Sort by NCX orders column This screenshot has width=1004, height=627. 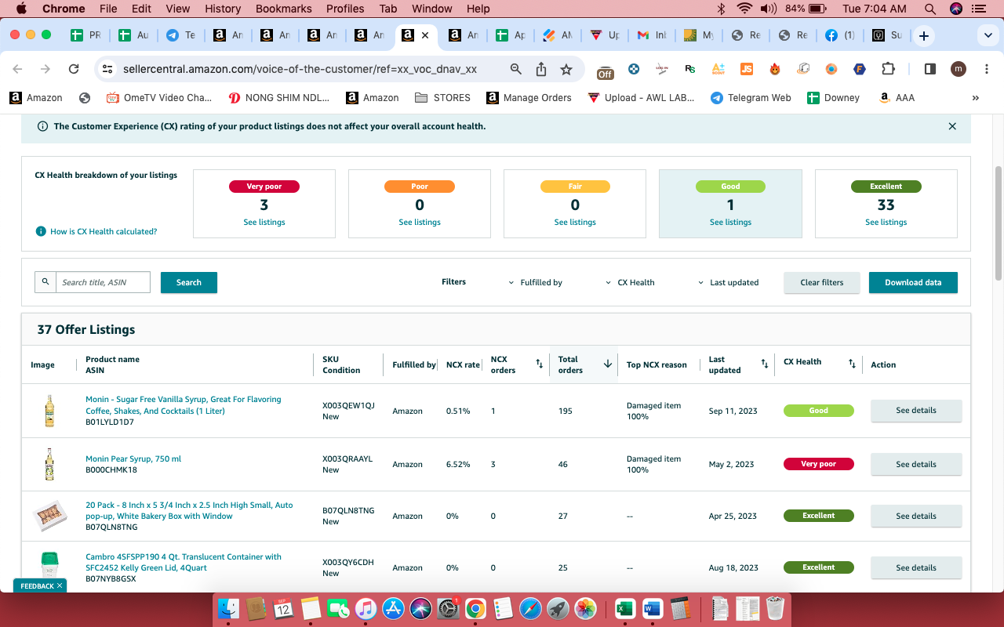[x=539, y=364]
